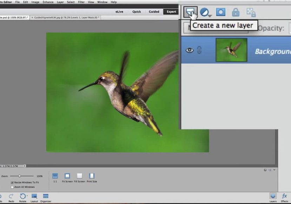Switch to Expert edit mode
The image size is (291, 204).
(171, 12)
